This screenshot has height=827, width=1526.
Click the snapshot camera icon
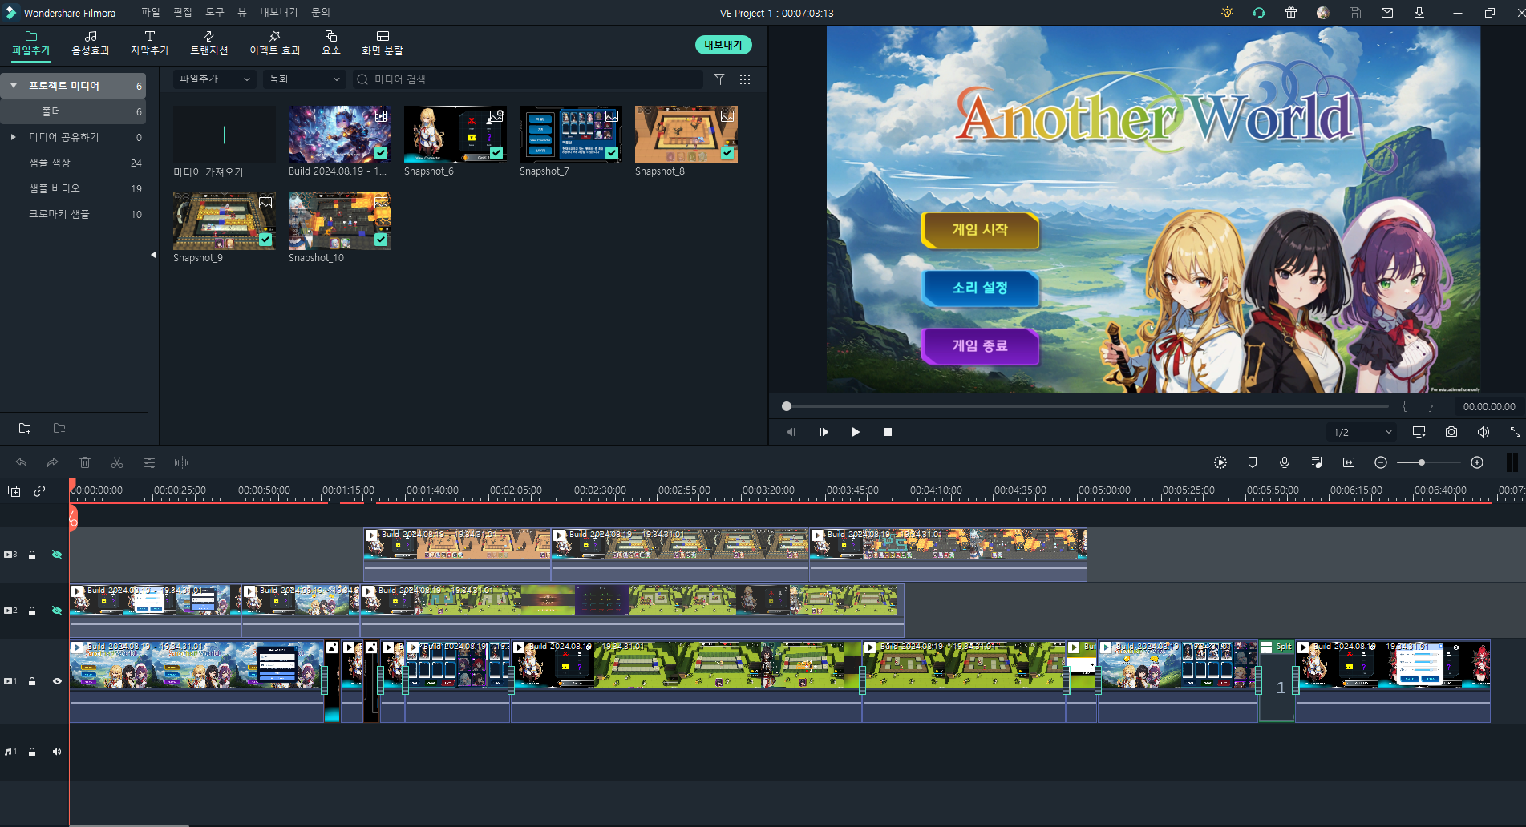[1451, 432]
